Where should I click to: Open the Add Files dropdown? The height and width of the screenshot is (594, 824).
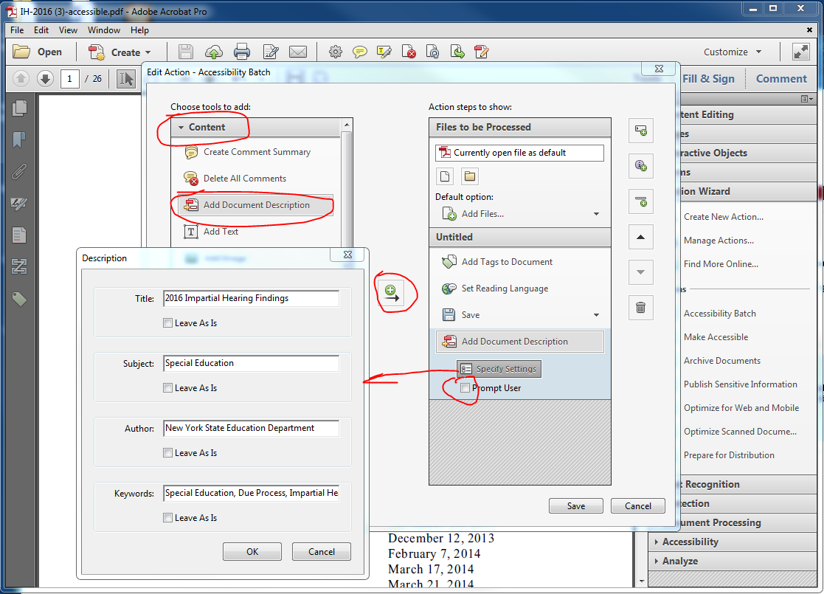(595, 214)
